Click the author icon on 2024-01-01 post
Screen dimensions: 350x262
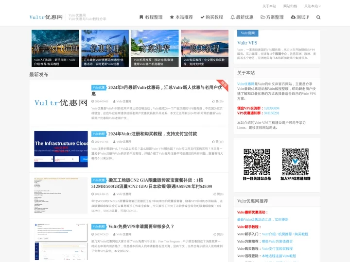click(114, 142)
